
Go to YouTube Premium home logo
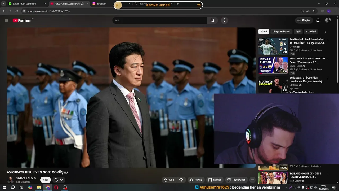point(22,20)
